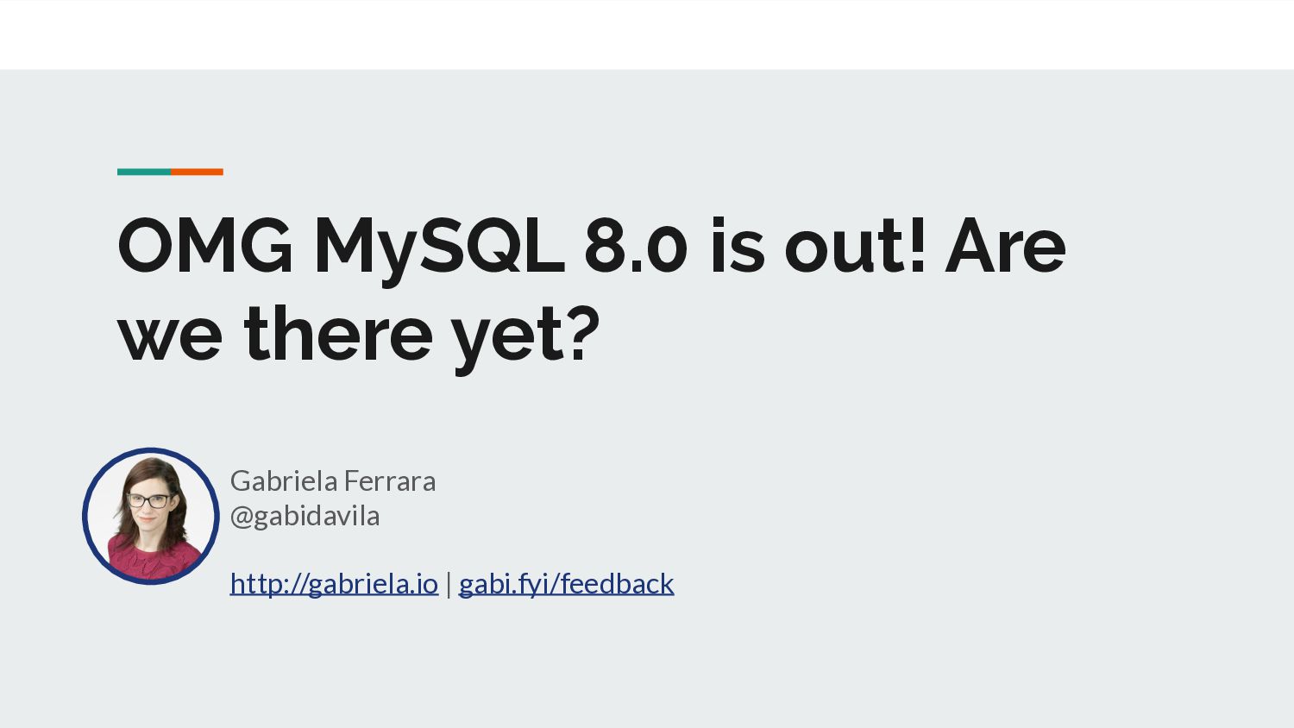This screenshot has height=728, width=1294.
Task: Click the 'we there yet?' title line
Action: pyautogui.click(x=359, y=335)
